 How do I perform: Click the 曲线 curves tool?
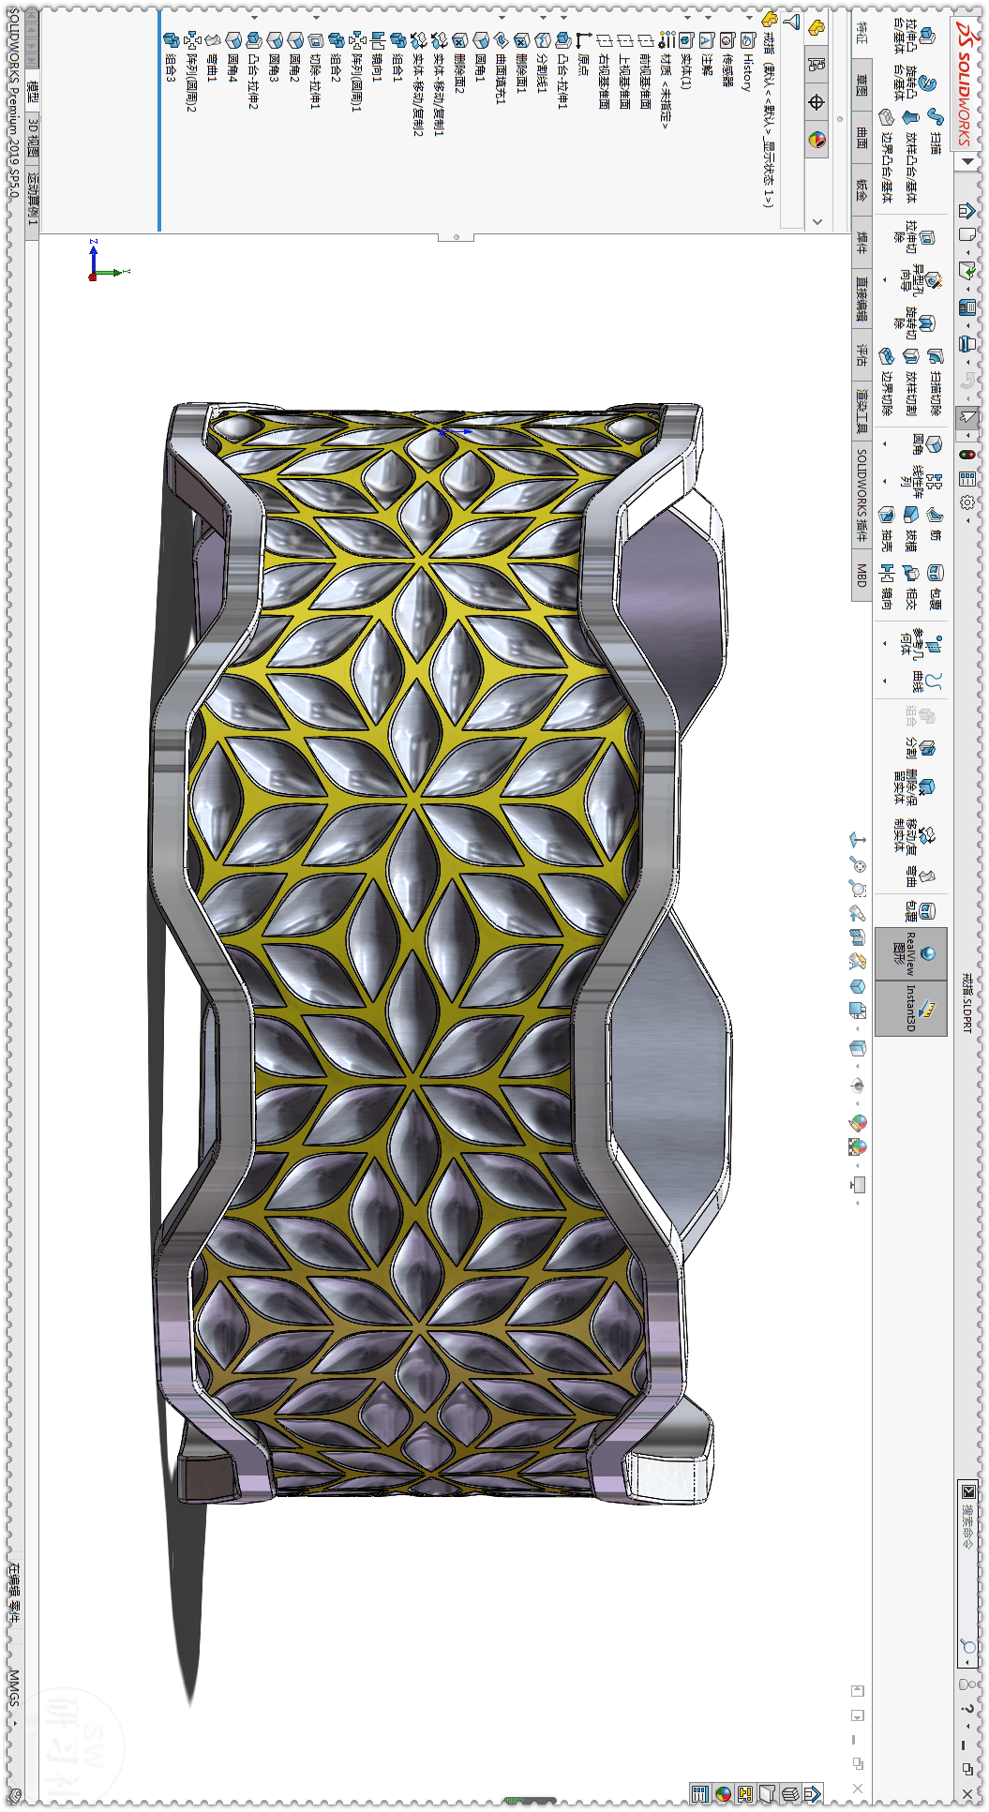point(926,681)
